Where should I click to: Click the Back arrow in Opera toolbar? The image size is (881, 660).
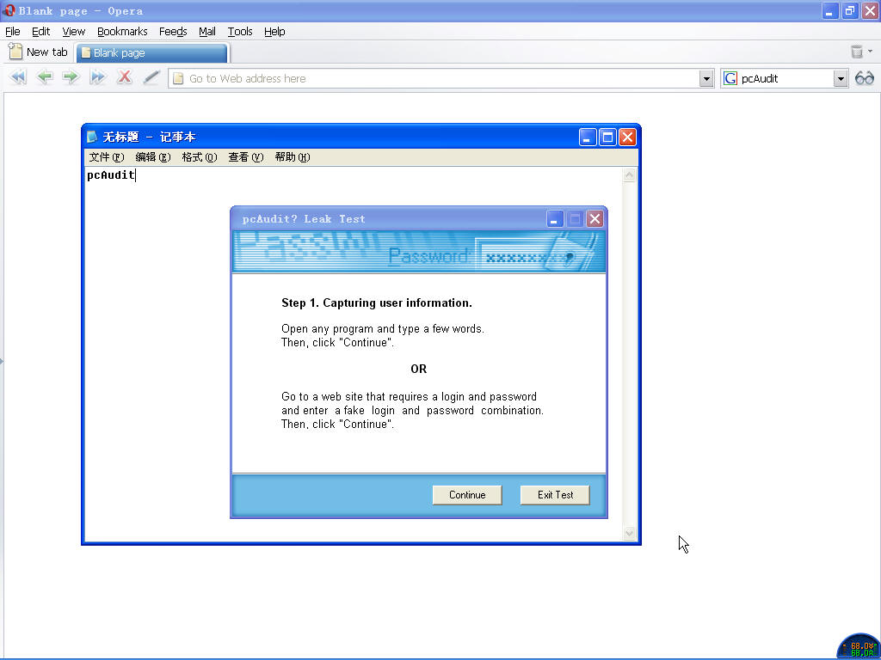point(45,76)
